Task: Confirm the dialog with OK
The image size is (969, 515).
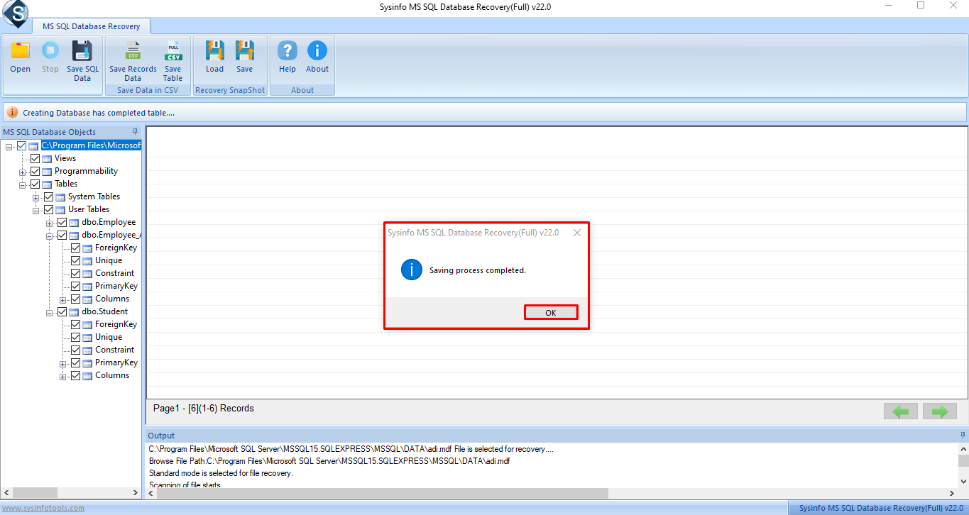Action: pyautogui.click(x=551, y=312)
